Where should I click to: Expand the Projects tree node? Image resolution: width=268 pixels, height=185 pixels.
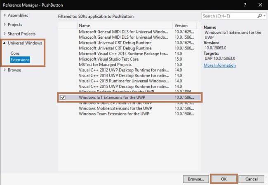coord(5,24)
